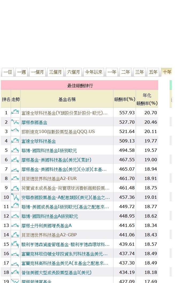Click the 排名 column header
The width and height of the screenshot is (175, 283).
click(x=6, y=99)
